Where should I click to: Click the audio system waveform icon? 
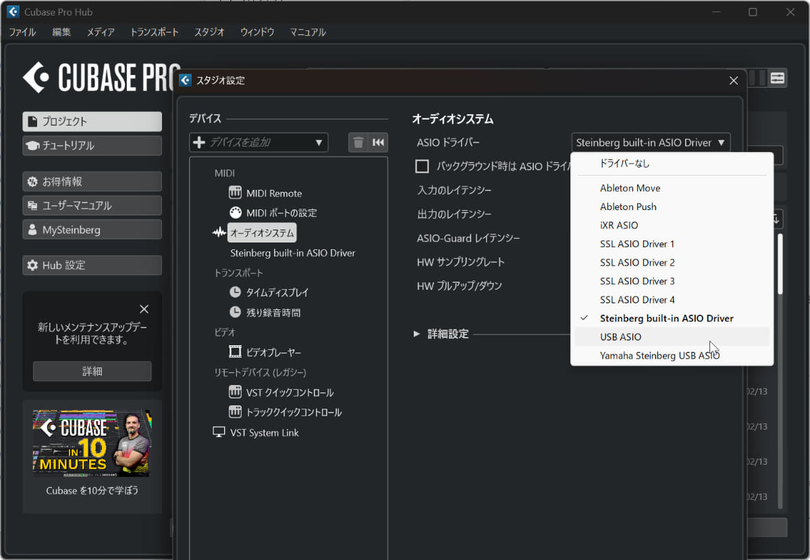(219, 232)
